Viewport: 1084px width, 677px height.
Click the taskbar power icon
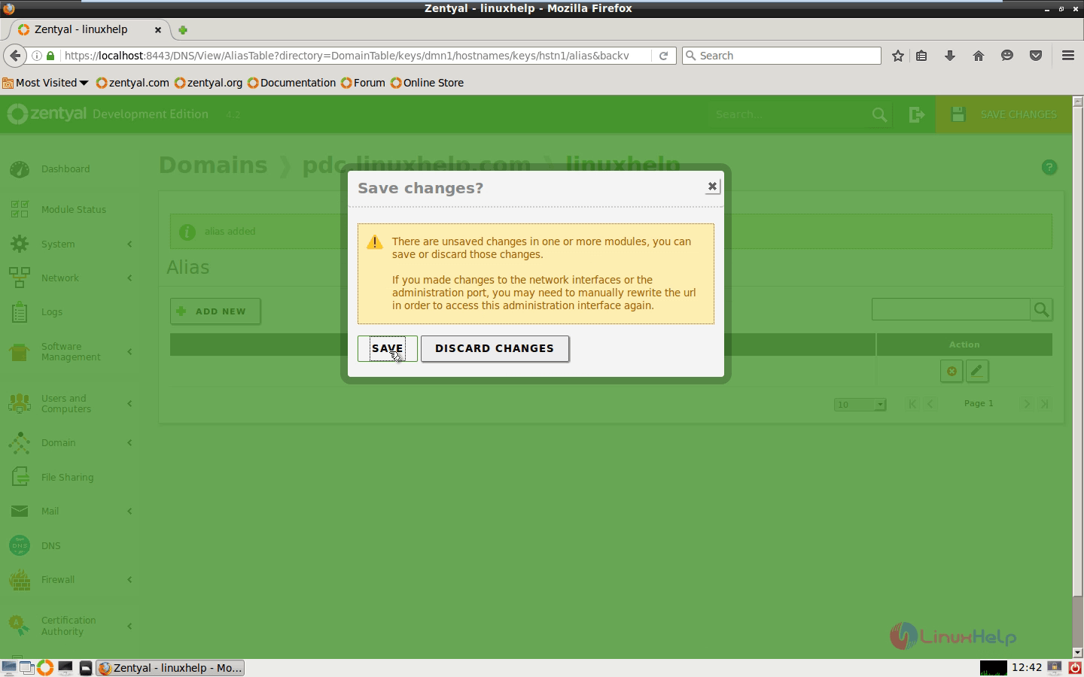tap(1075, 668)
